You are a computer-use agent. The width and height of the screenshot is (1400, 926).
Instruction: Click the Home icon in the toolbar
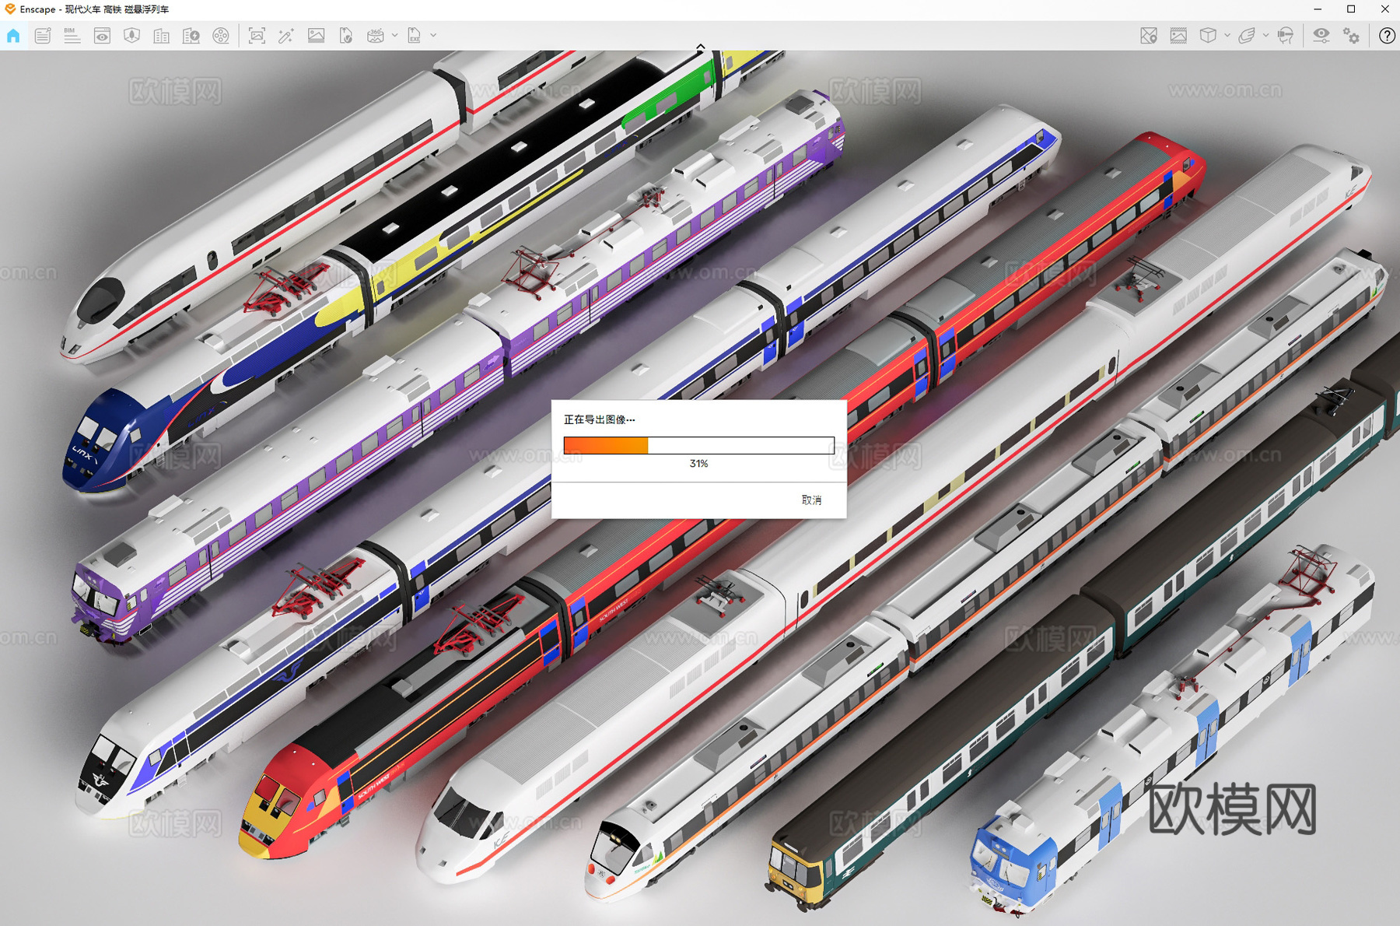(13, 36)
